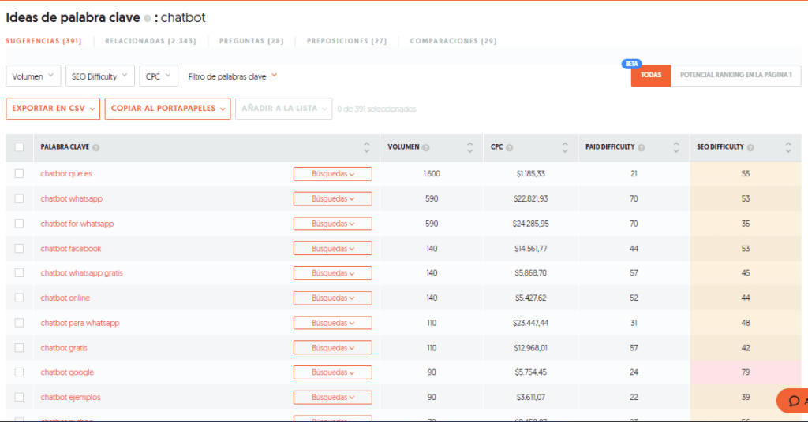Open keyword link 'chatbot whatsapp gratis'
808x422 pixels.
point(81,273)
